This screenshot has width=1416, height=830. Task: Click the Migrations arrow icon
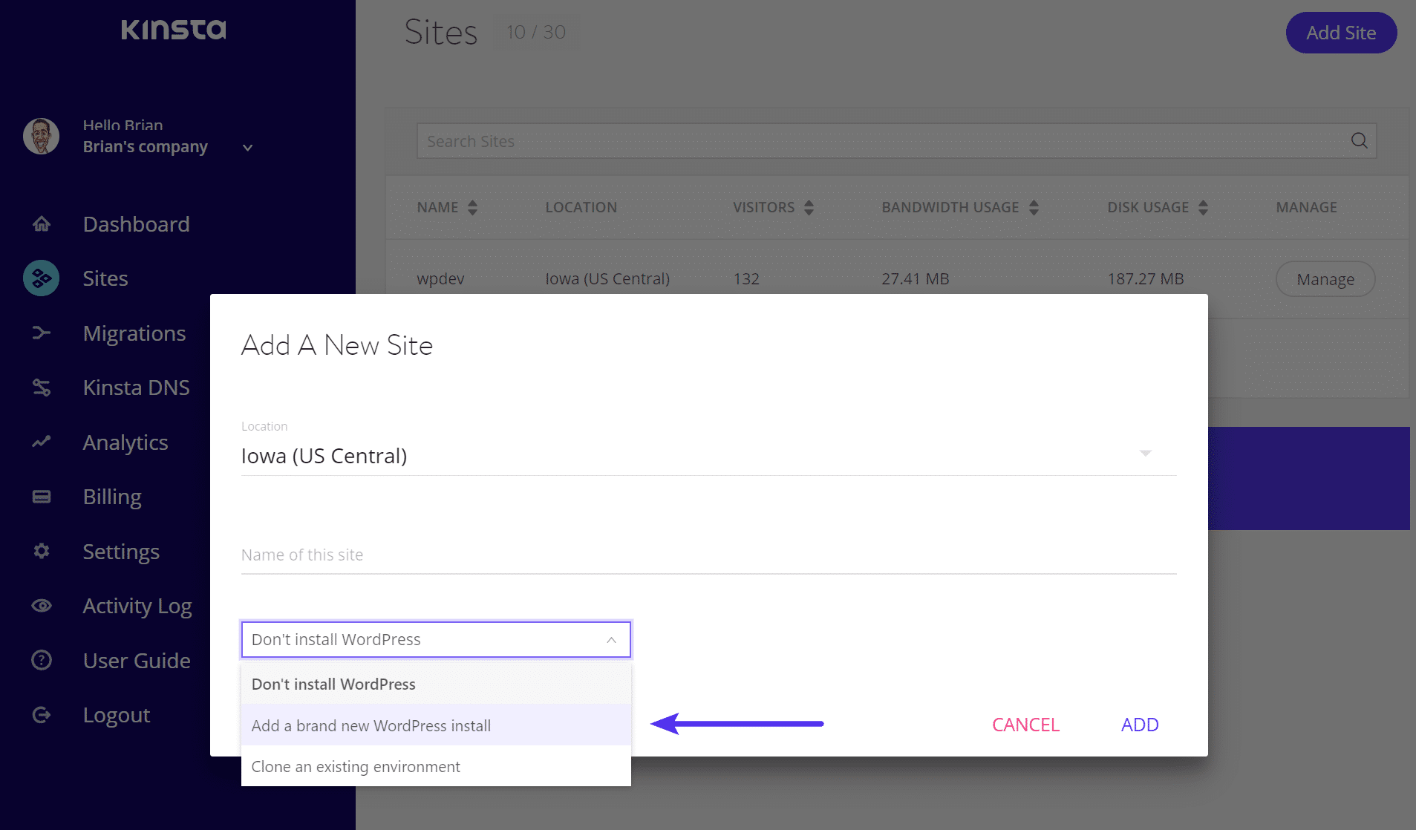41,333
